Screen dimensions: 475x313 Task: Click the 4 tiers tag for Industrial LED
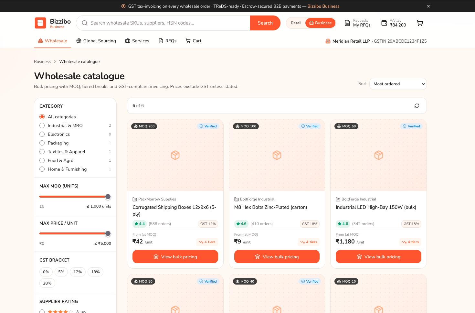coord(410,242)
